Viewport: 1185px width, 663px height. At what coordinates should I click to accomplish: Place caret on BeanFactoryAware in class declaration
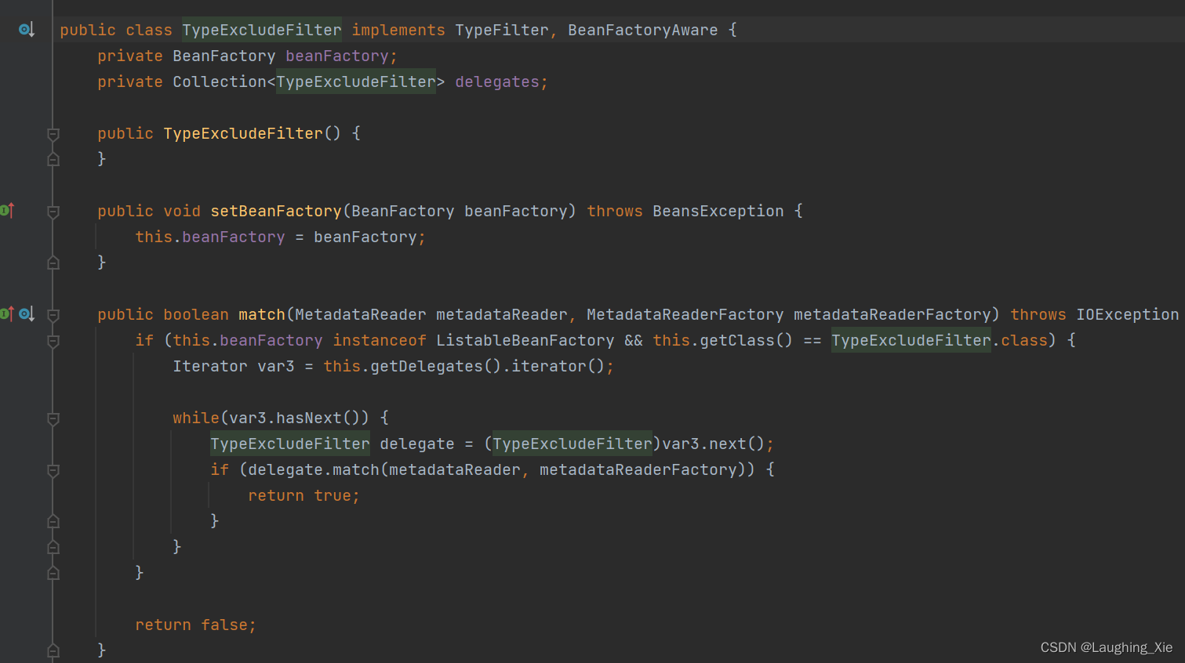coord(642,29)
